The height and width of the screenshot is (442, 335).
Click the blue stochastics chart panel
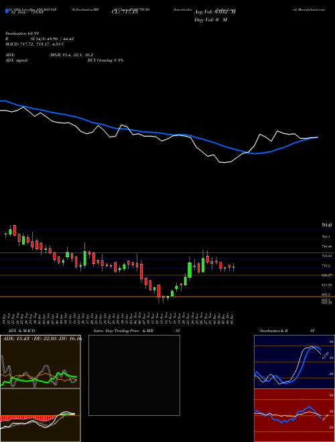coord(294,362)
